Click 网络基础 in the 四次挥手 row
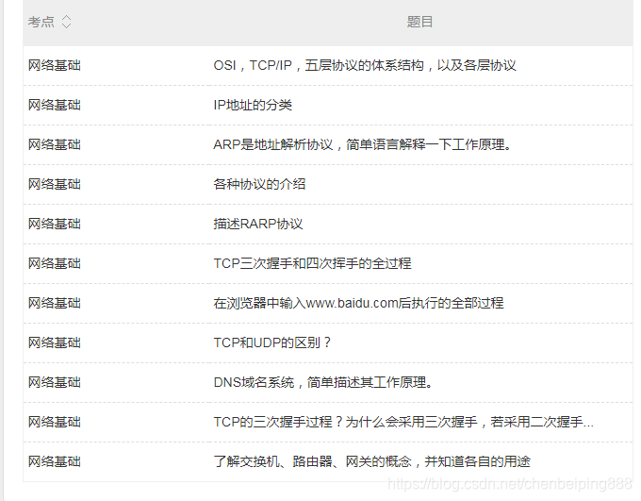 click(x=55, y=263)
